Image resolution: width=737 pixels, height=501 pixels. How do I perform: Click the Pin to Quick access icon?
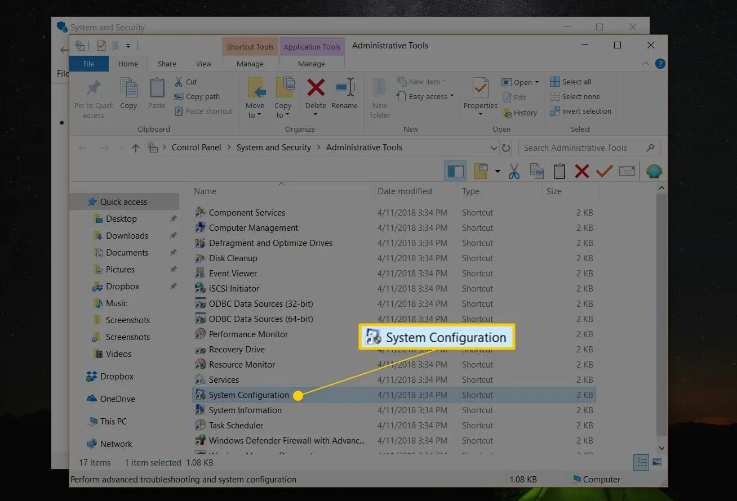point(94,88)
